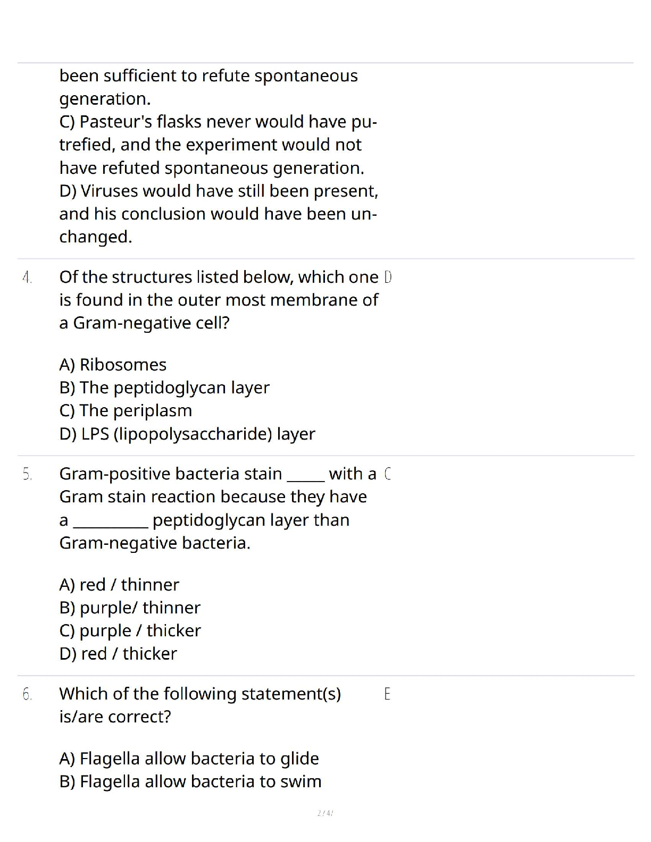Viewport: 651px width, 842px height.
Task: Choose answer B) purple/ thinner
Action: tap(130, 608)
